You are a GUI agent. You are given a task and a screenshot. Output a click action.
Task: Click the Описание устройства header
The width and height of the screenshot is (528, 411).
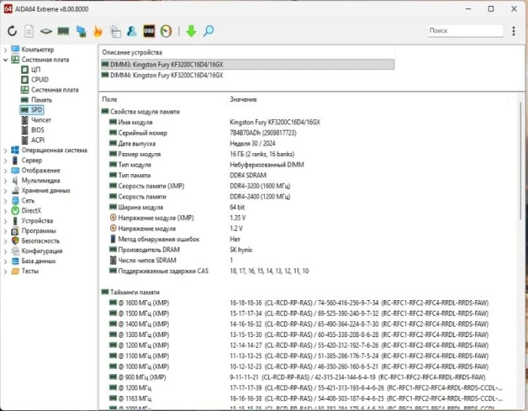pyautogui.click(x=132, y=53)
